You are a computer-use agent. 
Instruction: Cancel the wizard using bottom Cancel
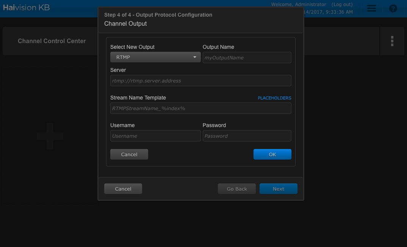pos(123,189)
